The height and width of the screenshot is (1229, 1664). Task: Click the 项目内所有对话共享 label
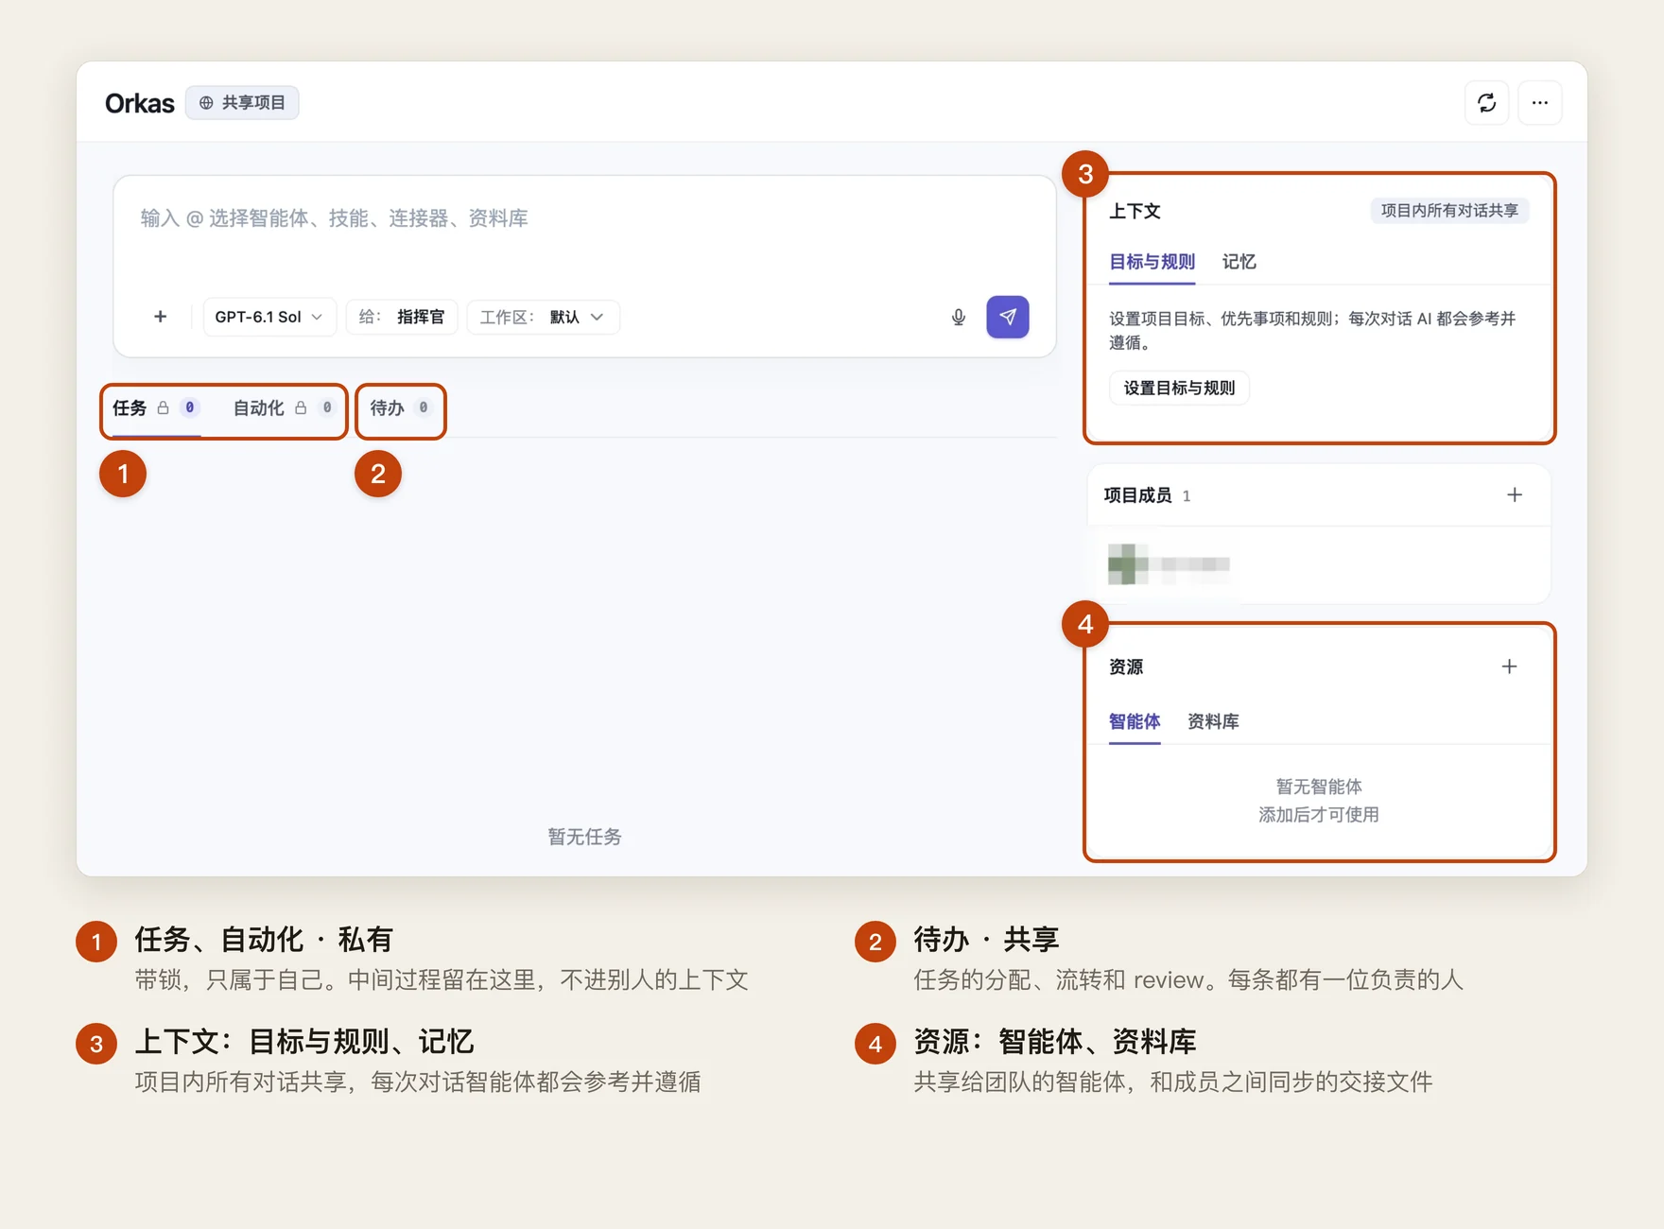pos(1448,211)
